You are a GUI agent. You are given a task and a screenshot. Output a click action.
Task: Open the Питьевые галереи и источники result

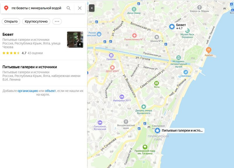point(30,67)
